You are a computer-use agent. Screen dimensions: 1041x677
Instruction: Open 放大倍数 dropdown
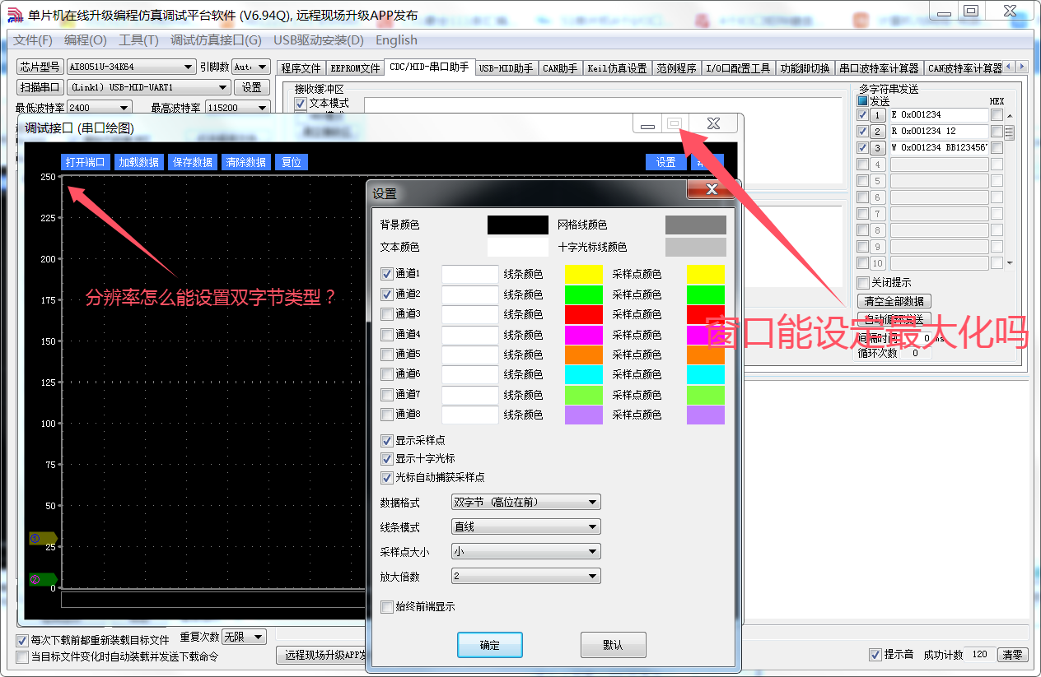click(526, 576)
